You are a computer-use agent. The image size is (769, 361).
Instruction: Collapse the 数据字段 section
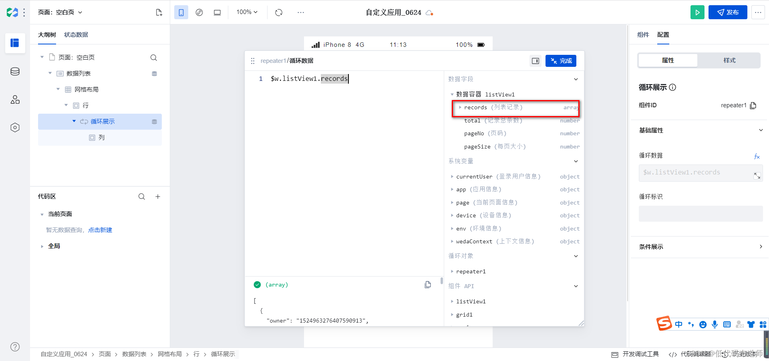576,79
